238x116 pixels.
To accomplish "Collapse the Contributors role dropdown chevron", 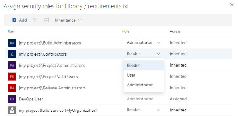I will tap(158, 54).
